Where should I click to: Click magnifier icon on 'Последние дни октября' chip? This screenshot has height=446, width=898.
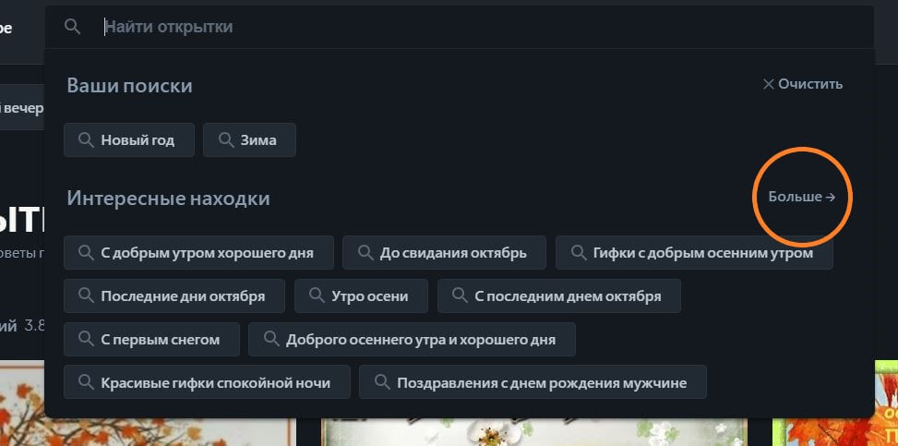[86, 295]
